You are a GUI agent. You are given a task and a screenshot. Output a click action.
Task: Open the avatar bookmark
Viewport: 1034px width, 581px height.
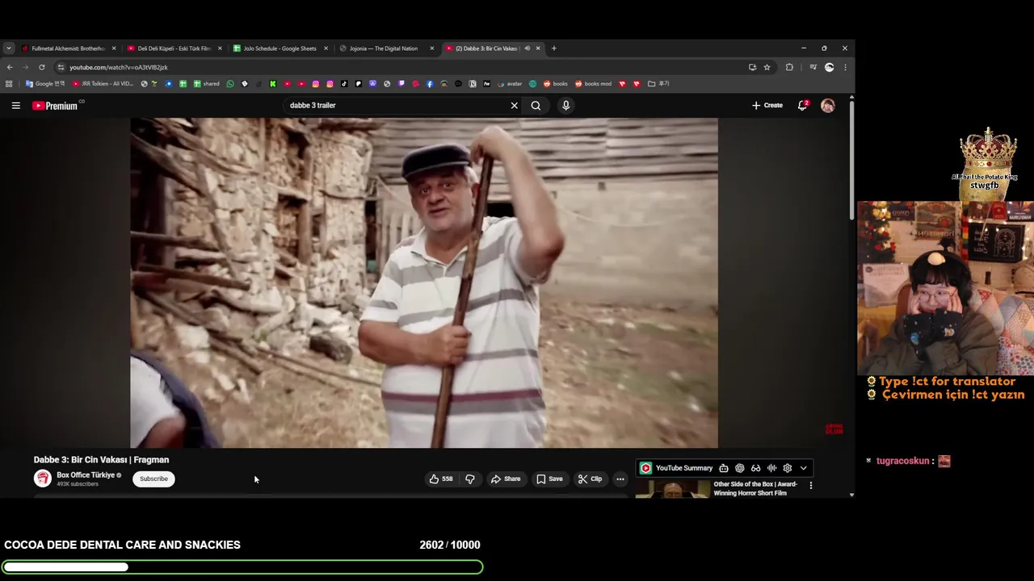509,84
